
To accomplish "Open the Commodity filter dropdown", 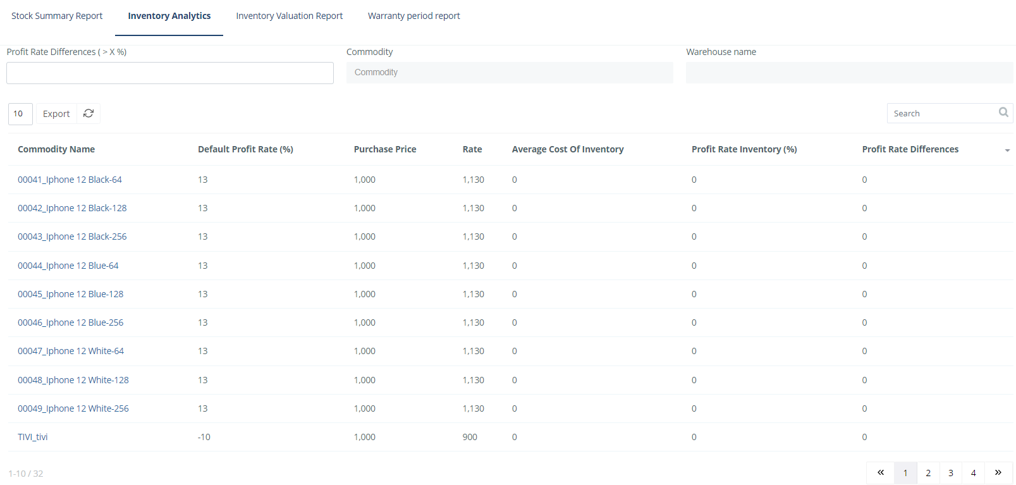I will coord(510,73).
